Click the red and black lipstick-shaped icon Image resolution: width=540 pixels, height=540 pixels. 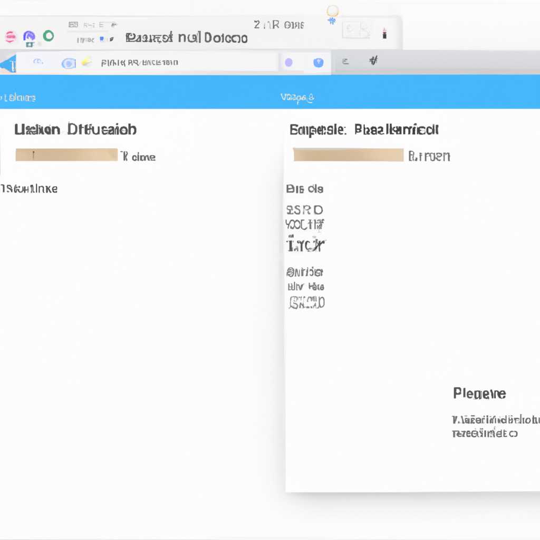coord(384,33)
